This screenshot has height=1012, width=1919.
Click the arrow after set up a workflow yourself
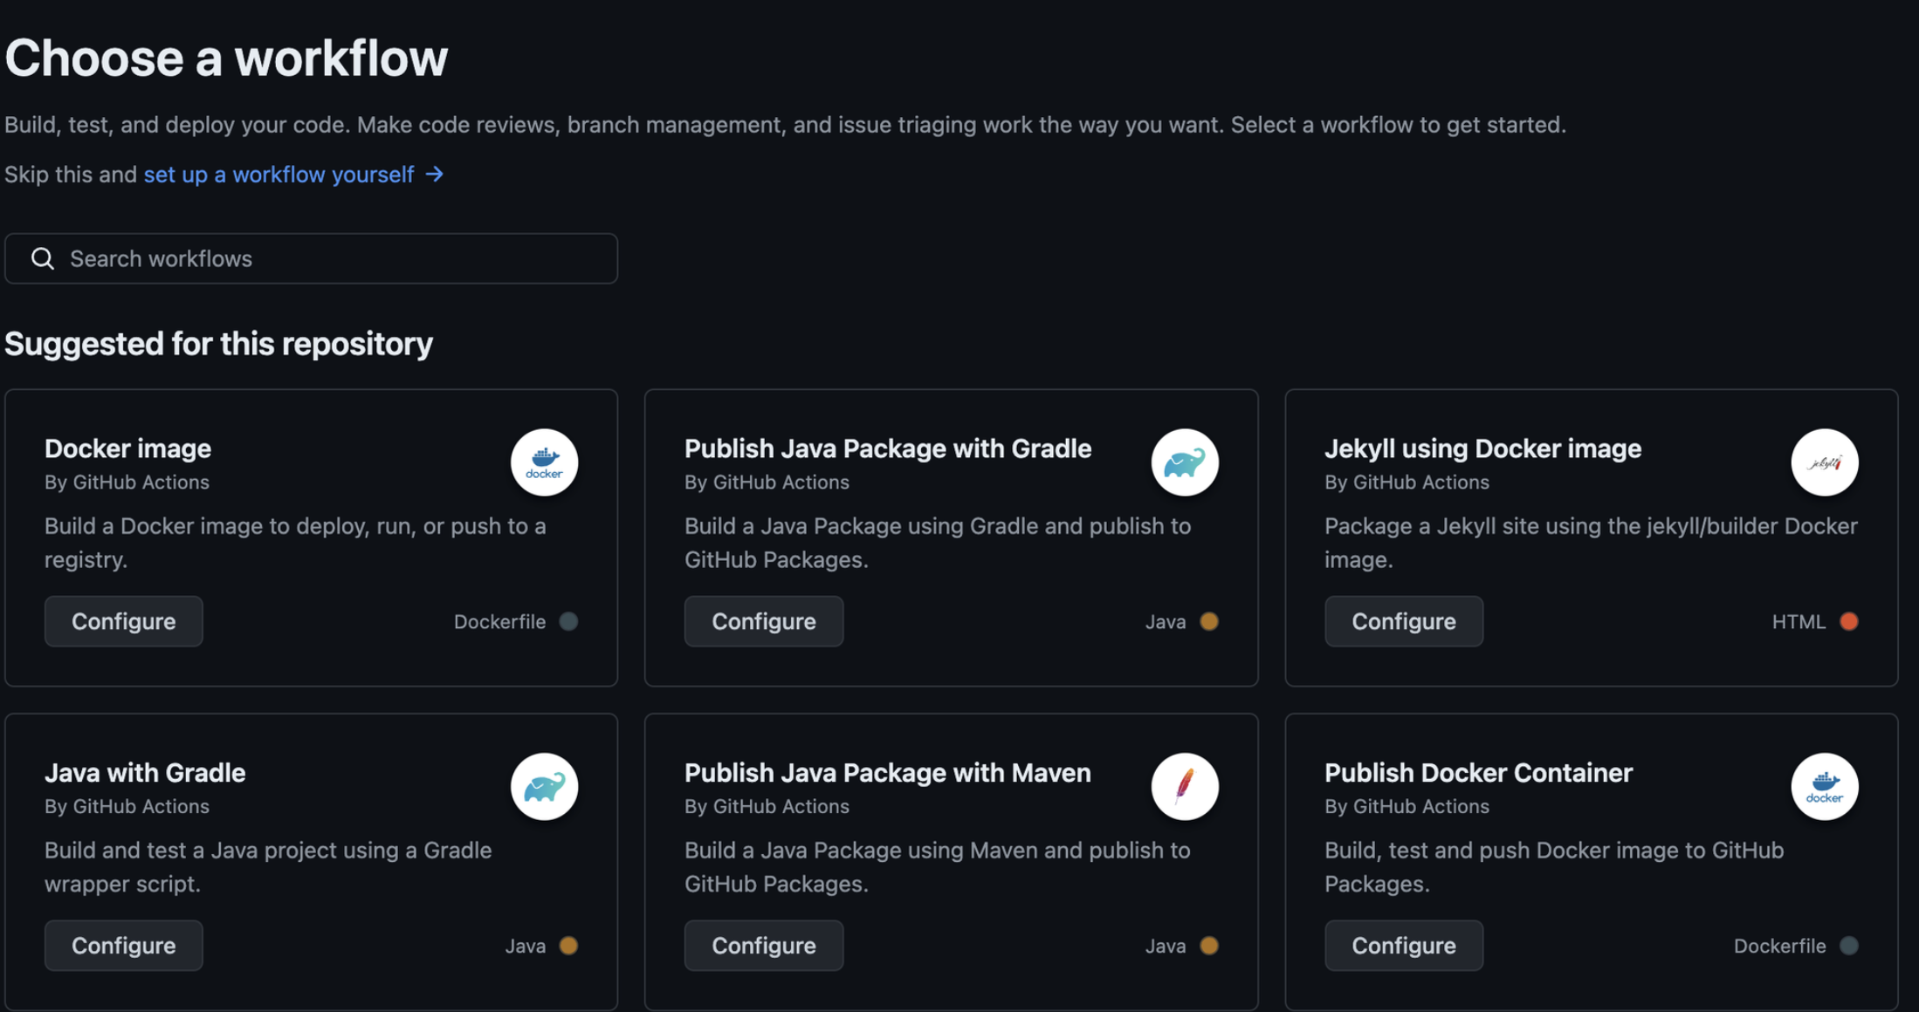[x=435, y=174]
